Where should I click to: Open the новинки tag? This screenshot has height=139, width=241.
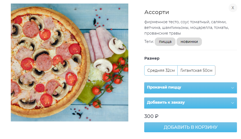click(189, 42)
